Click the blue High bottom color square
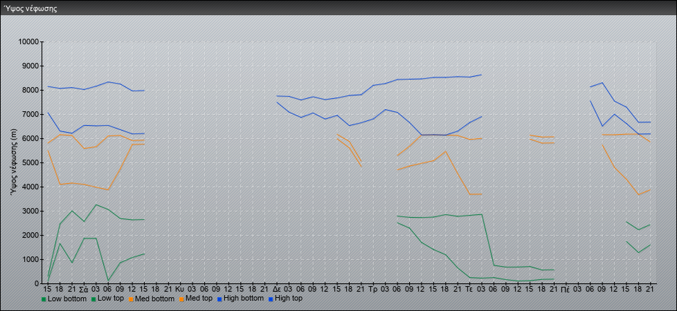This screenshot has width=677, height=311. point(221,299)
